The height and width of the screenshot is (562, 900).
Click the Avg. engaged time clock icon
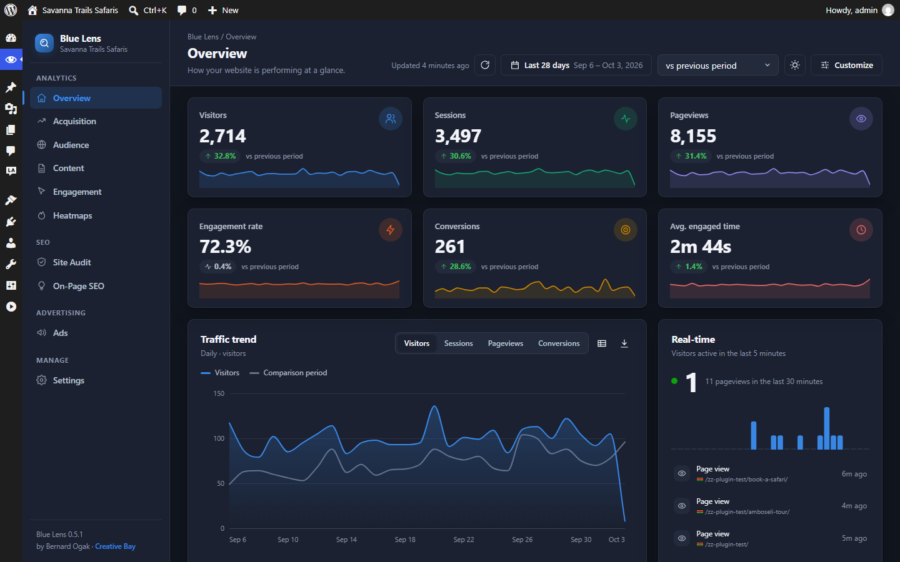(861, 230)
